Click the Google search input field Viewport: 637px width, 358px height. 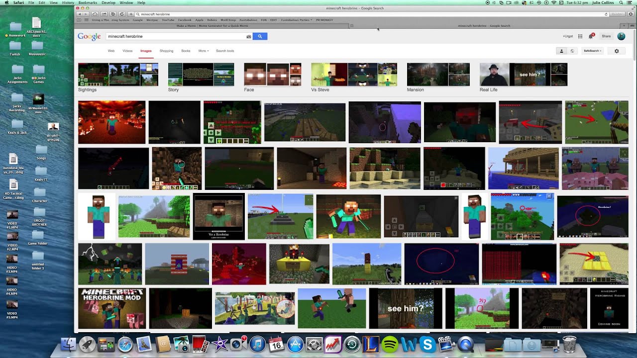point(175,36)
